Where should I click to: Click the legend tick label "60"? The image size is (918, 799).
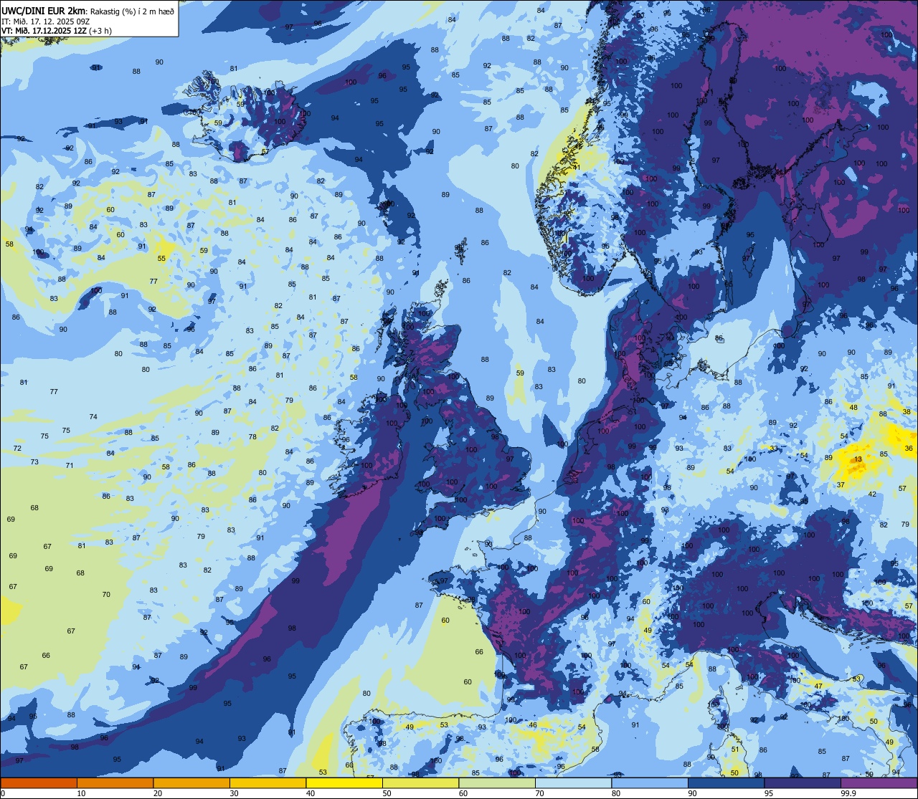pyautogui.click(x=463, y=793)
